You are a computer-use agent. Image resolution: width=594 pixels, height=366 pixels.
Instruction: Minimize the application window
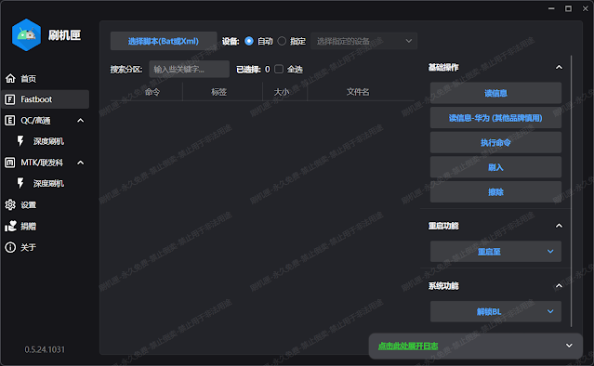coord(551,8)
